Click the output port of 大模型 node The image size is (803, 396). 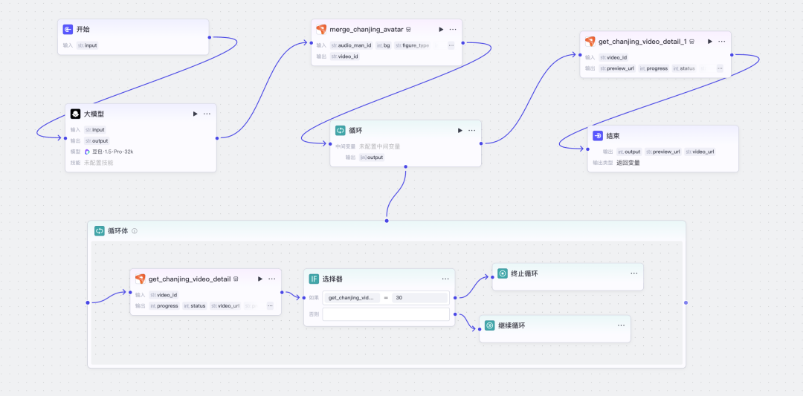[x=217, y=138]
